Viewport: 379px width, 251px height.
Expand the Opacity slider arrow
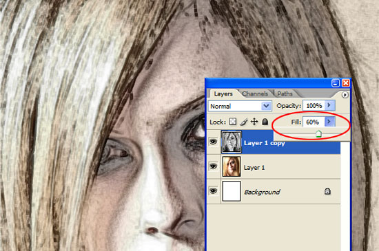329,105
